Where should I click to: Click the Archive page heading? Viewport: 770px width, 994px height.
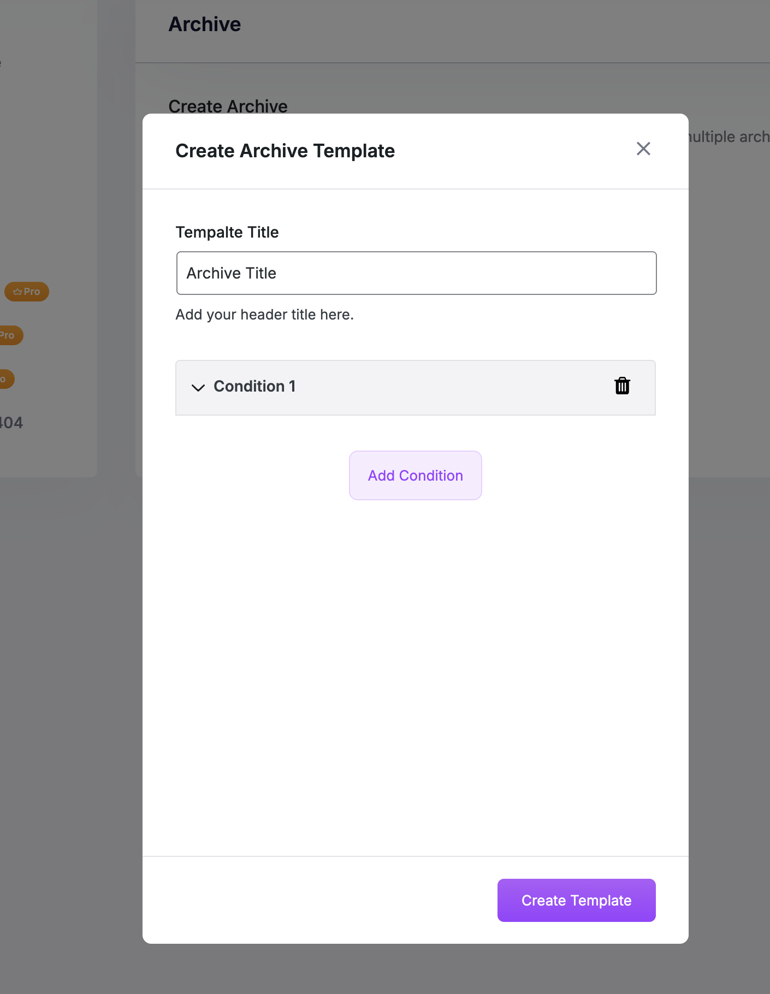[x=205, y=25]
